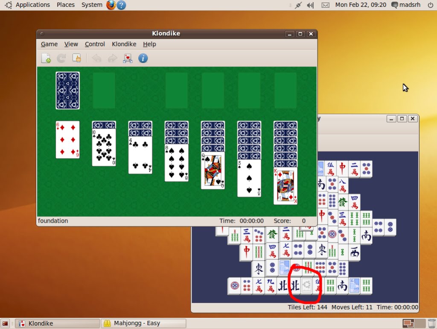Click the face-down stock deck

(x=67, y=91)
